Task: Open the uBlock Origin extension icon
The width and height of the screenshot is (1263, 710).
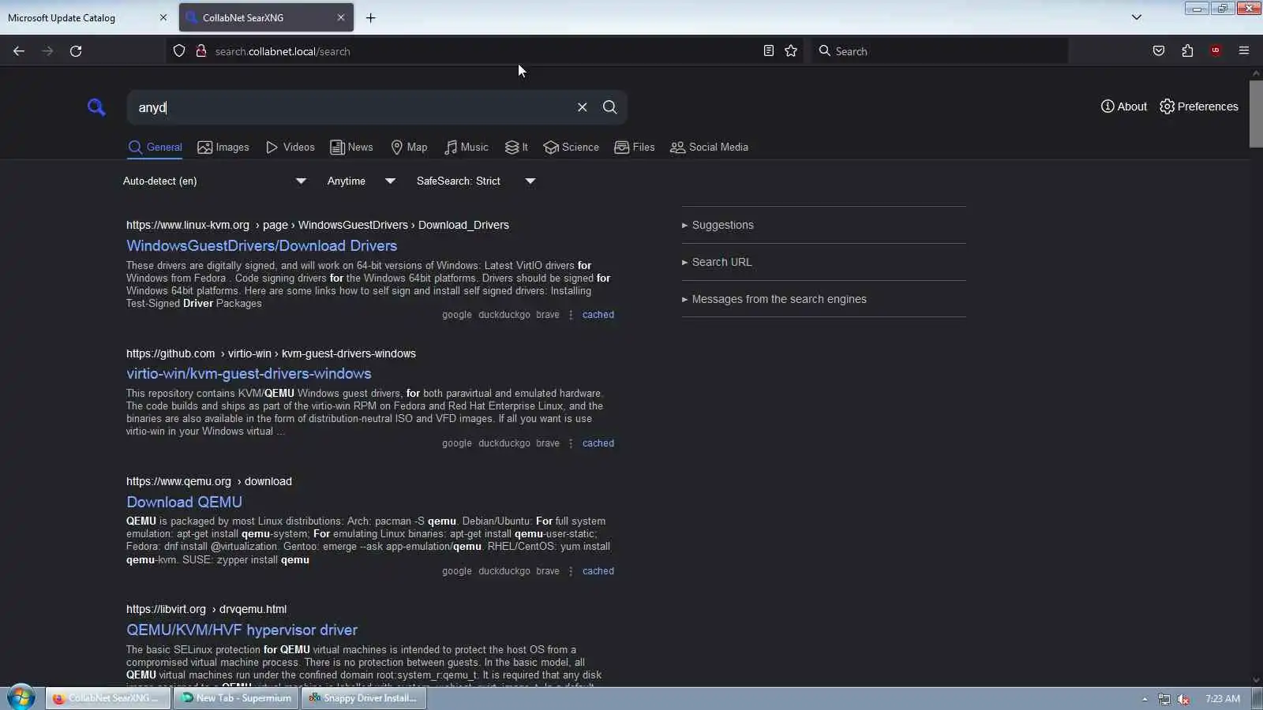Action: [1216, 51]
